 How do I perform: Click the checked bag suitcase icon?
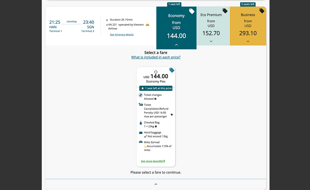tap(141, 123)
